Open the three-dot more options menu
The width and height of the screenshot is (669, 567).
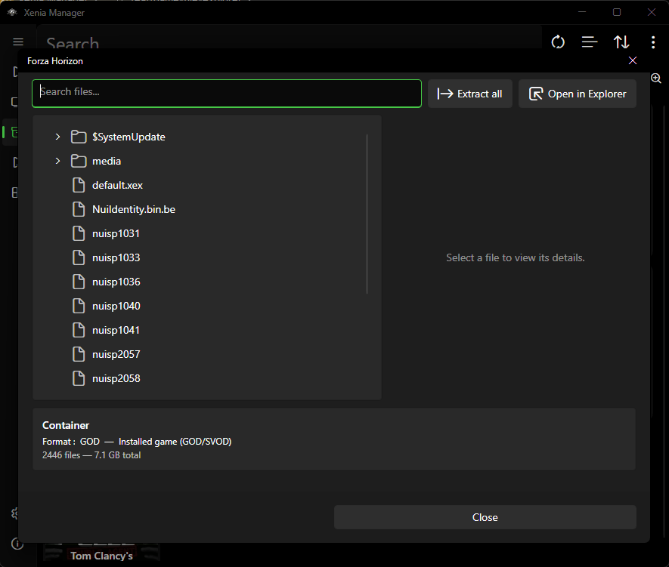pyautogui.click(x=653, y=42)
